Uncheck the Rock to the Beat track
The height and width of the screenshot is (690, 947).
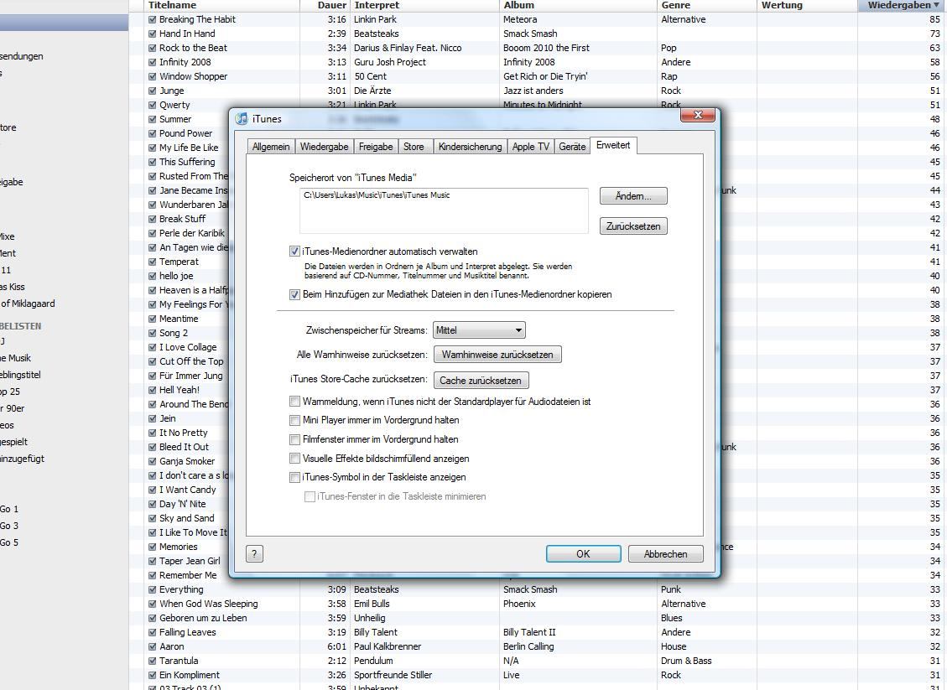152,48
